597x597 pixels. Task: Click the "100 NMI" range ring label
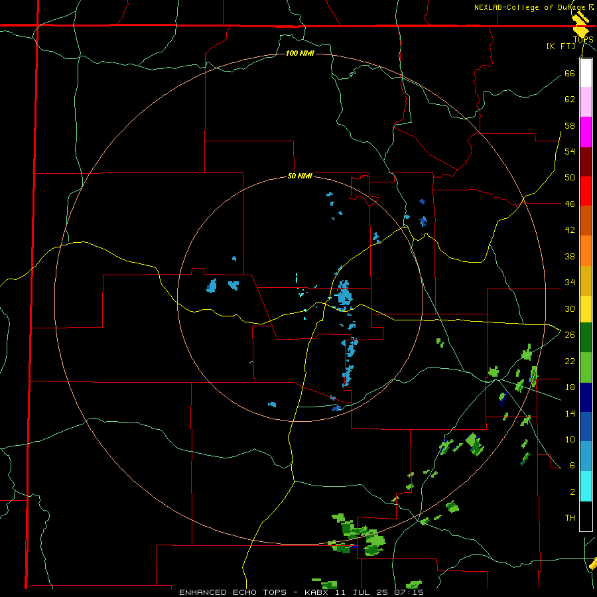(300, 53)
